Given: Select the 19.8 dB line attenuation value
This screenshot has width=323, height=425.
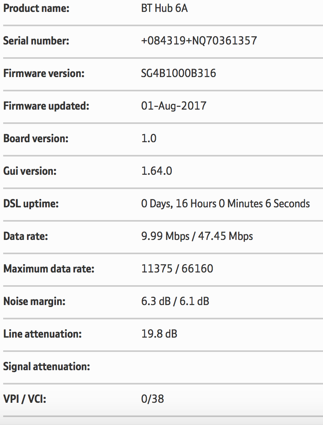Looking at the screenshot, I should point(159,334).
